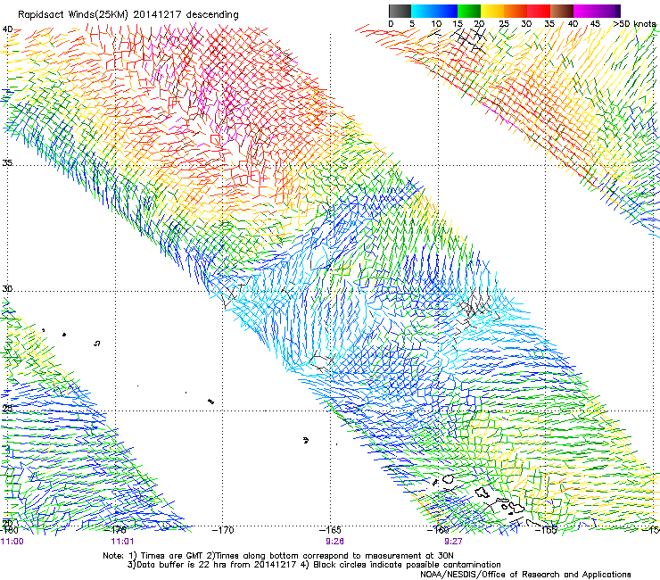The width and height of the screenshot is (660, 580).
Task: Click the latitude label '35' on left axis
Action: pyautogui.click(x=7, y=162)
